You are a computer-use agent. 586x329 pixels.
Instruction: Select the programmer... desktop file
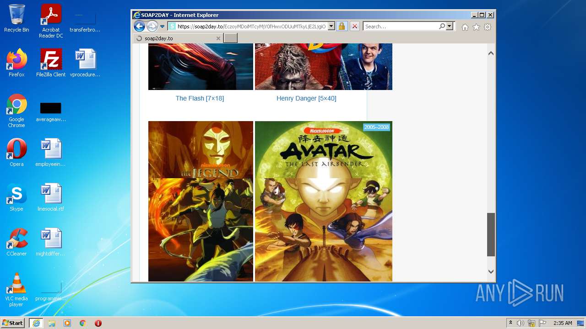tap(51, 291)
